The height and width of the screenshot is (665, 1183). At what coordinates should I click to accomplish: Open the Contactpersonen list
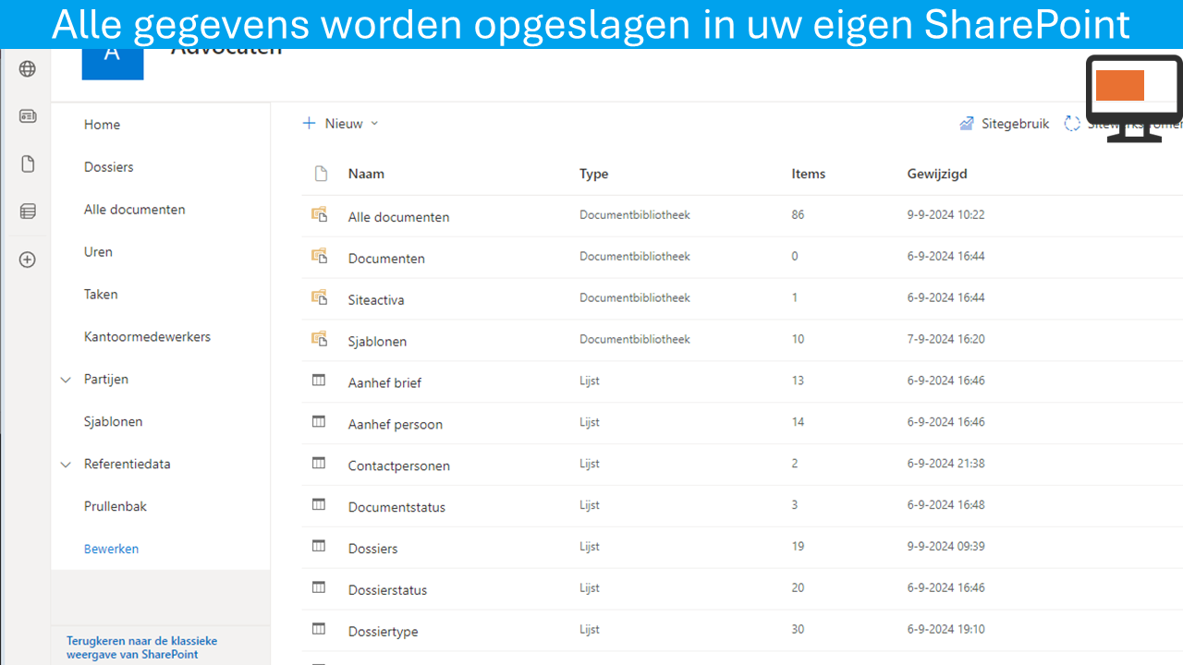(399, 466)
